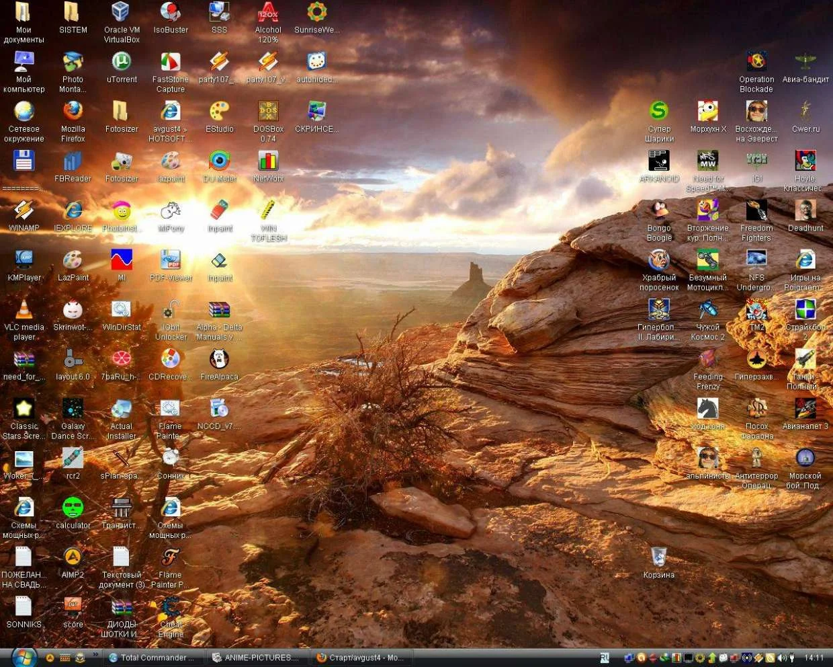This screenshot has height=667, width=833.
Task: Open the IEXPLORE shortcut
Action: coord(73,216)
